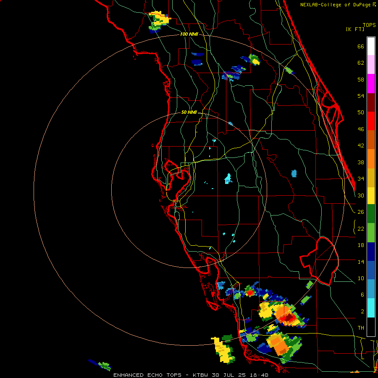Click the yellow offshore echo at bottom
The image size is (378, 378).
[223, 351]
